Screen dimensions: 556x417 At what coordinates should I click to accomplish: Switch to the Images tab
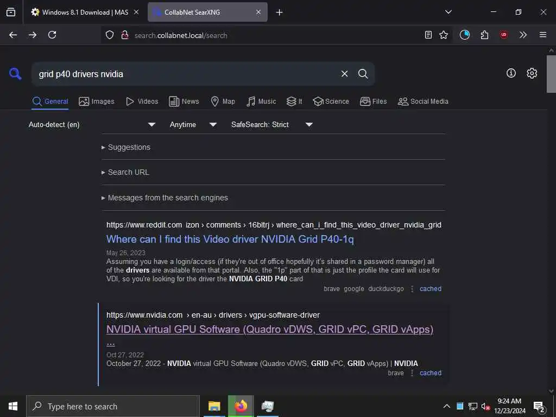[x=97, y=102]
